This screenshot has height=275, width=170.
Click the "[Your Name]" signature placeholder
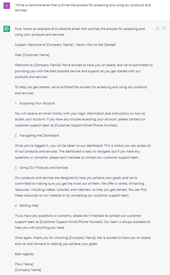click(x=24, y=264)
